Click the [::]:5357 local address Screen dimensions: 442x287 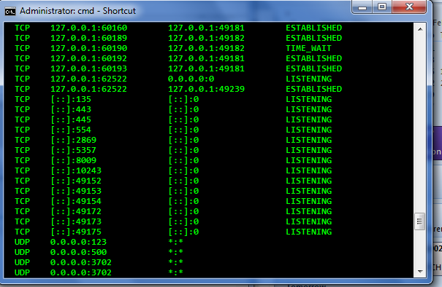[x=73, y=150]
